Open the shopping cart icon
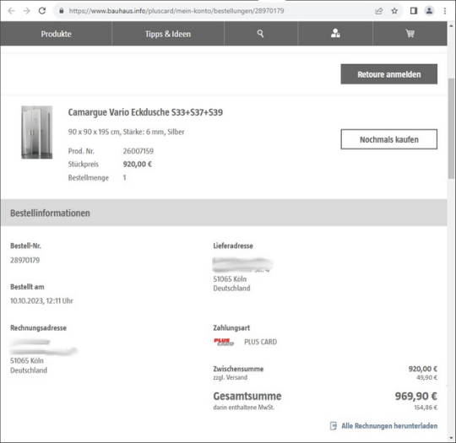This screenshot has height=443, width=456. (410, 34)
